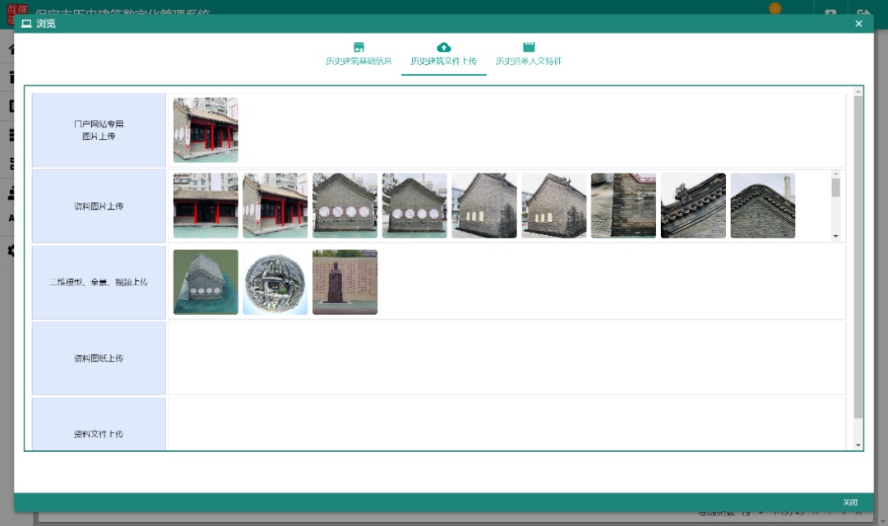Click the cloud upload icon above 历史建筑文件上传
This screenshot has height=526, width=888.
point(444,47)
